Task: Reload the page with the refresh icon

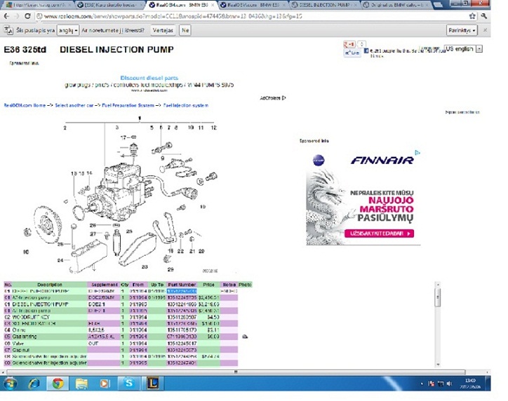Action: 27,16
